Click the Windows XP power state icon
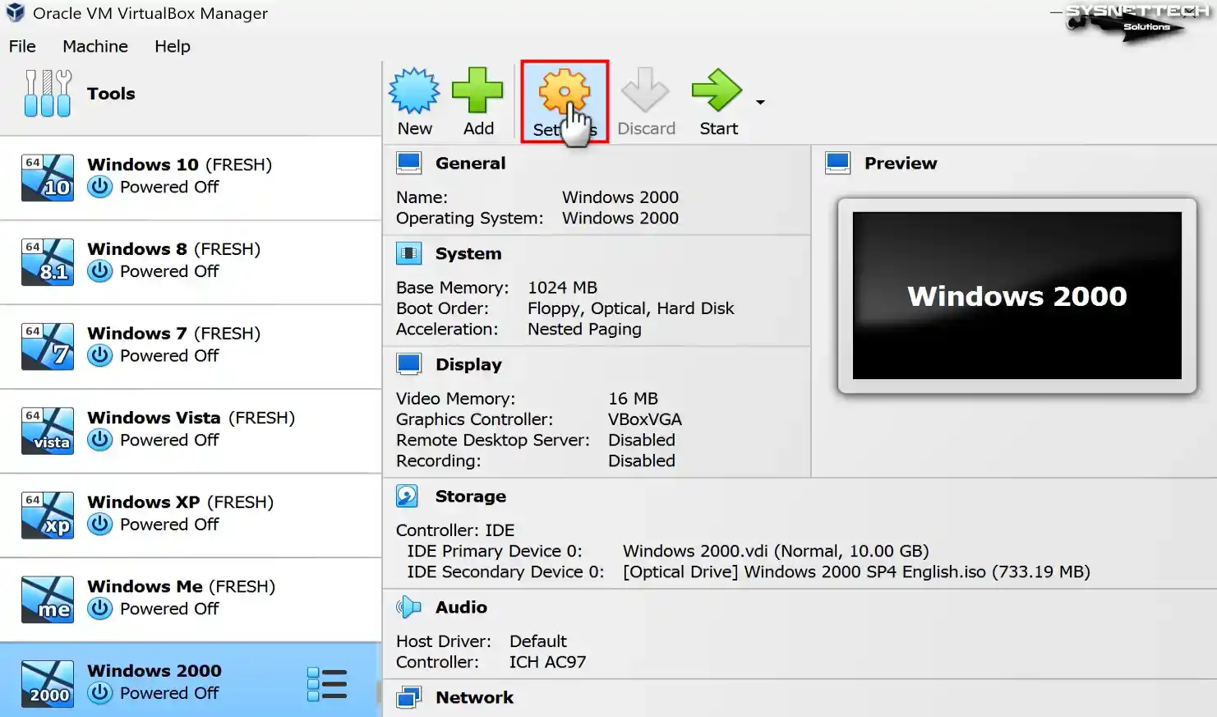The width and height of the screenshot is (1217, 717). pyautogui.click(x=100, y=525)
